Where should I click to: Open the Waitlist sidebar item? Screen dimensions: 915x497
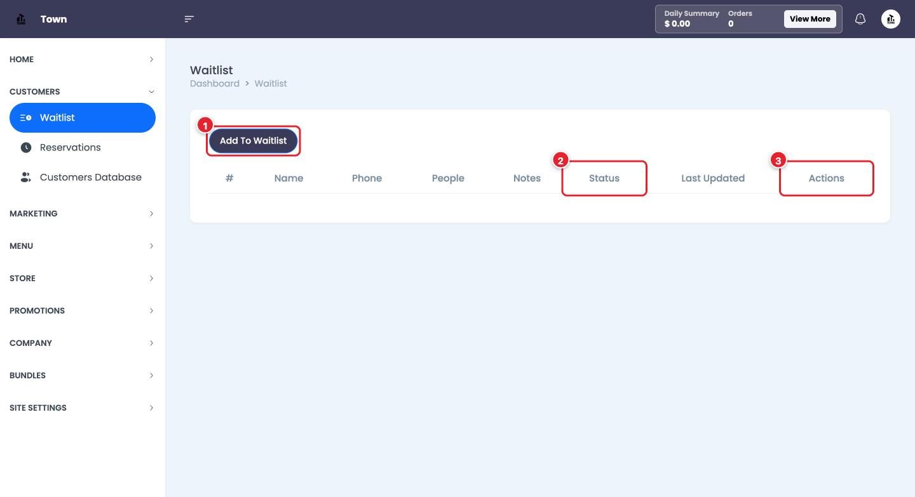tap(83, 117)
